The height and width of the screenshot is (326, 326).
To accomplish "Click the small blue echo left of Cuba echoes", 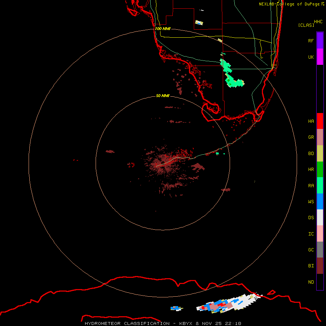I will point(176,308).
